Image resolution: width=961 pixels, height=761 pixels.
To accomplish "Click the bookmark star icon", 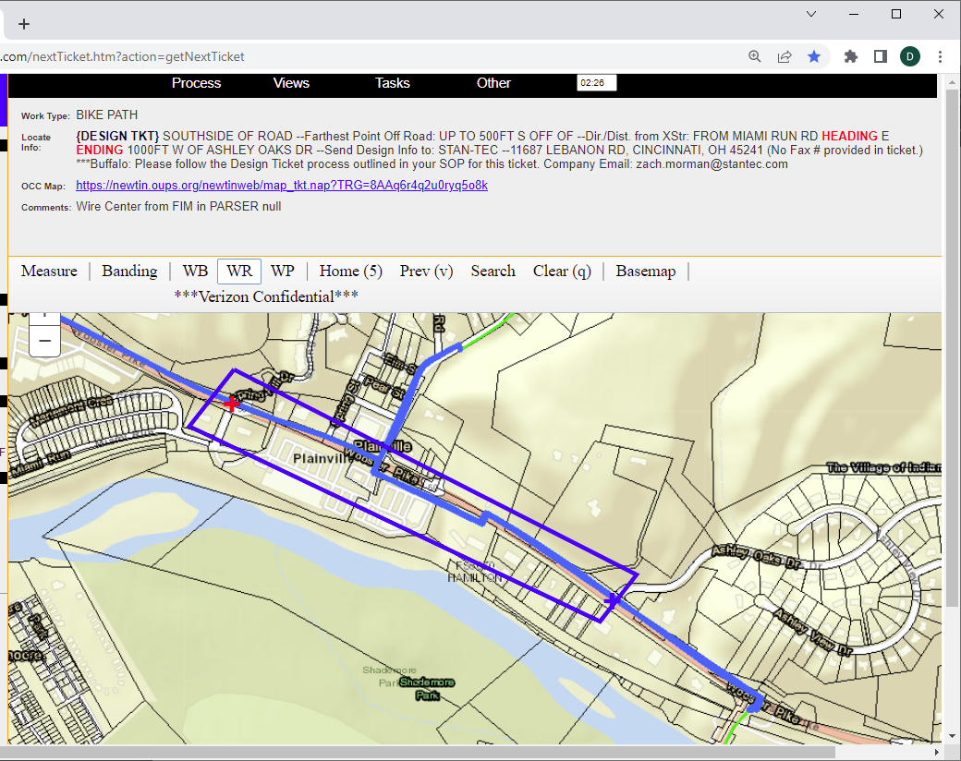I will 814,56.
